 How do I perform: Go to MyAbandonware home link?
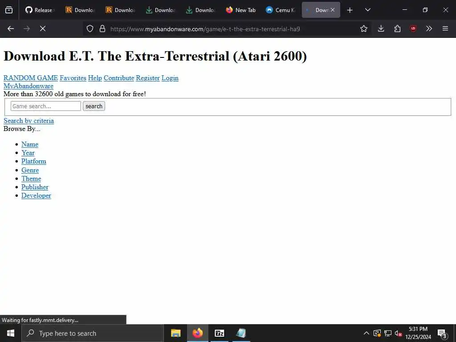[x=28, y=86]
